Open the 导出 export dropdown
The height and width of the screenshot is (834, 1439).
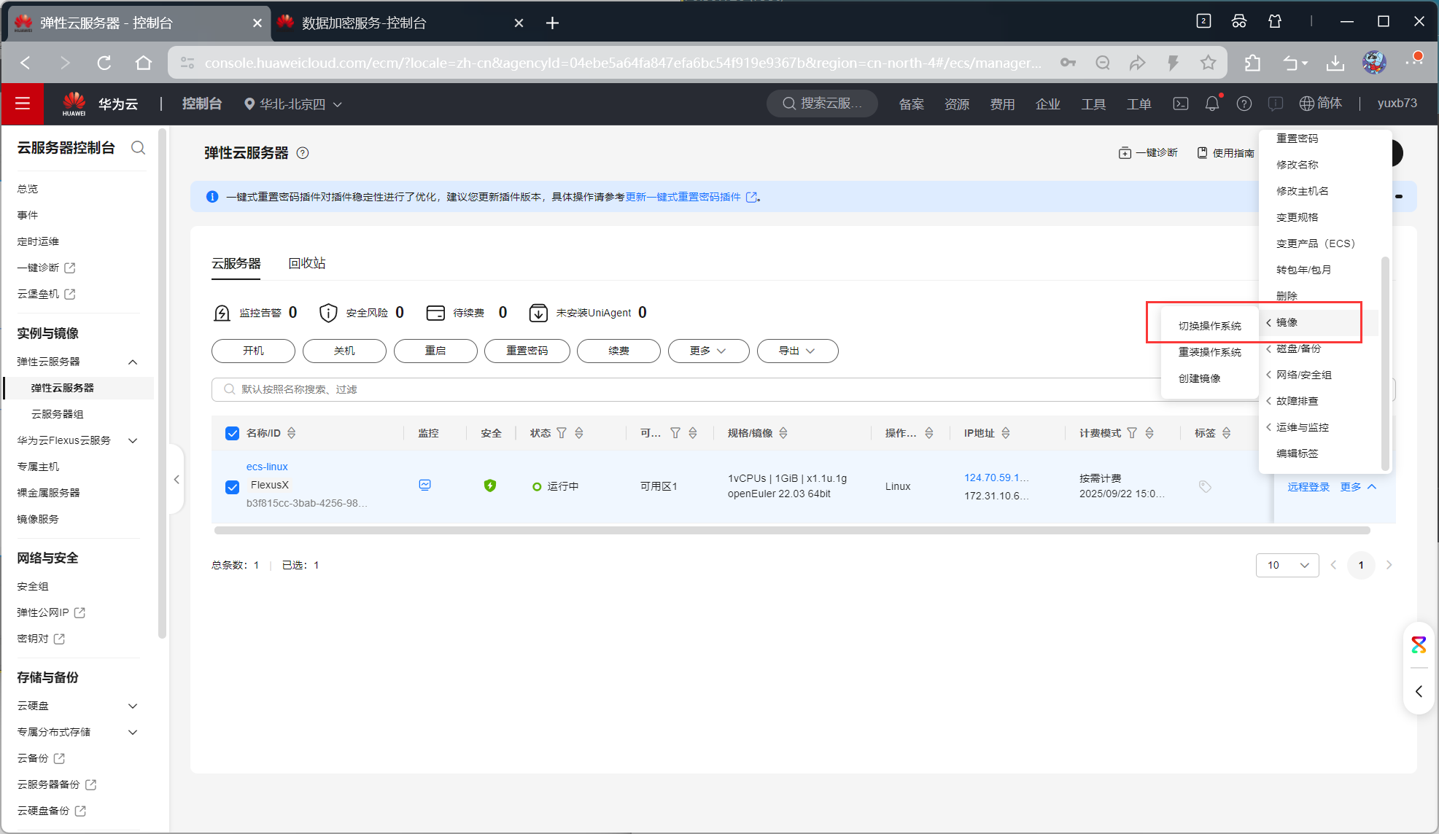point(797,351)
